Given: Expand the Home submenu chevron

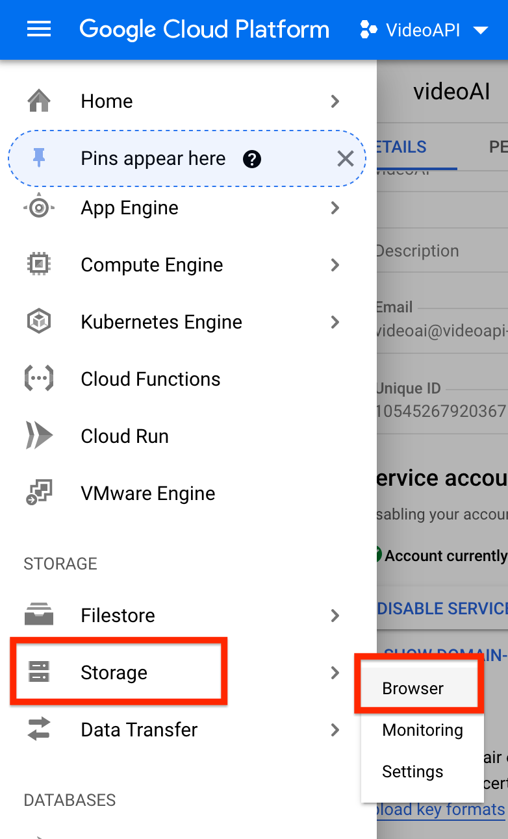Looking at the screenshot, I should 335,101.
